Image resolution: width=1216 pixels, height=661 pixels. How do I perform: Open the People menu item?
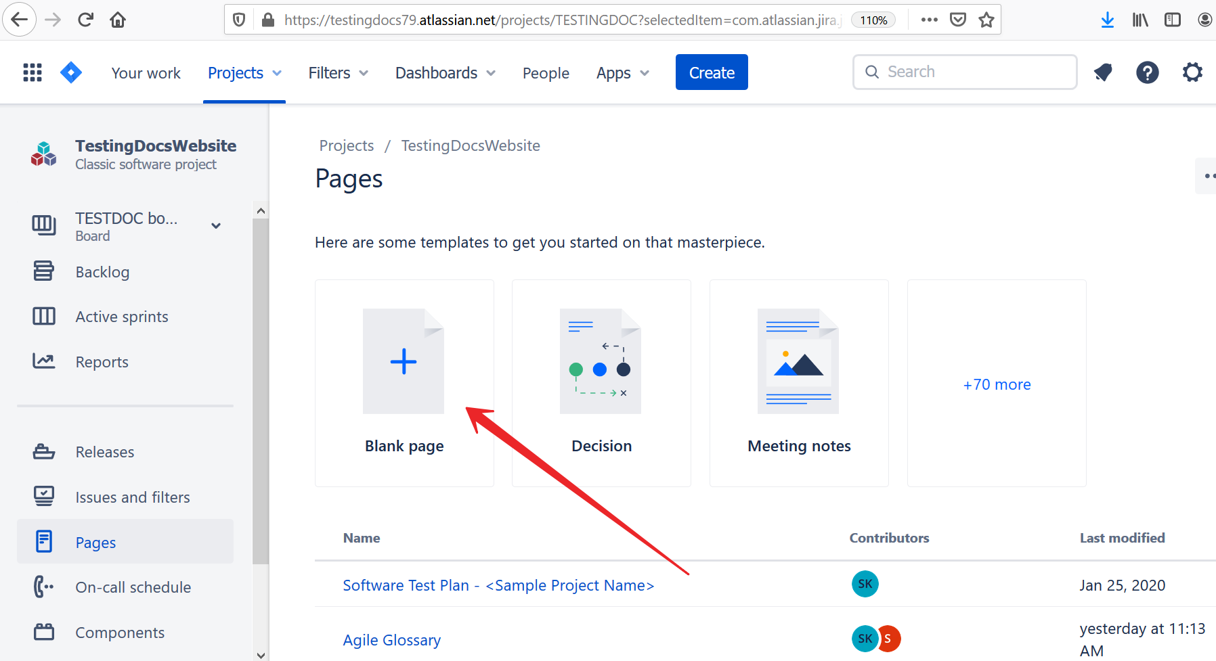click(x=546, y=73)
